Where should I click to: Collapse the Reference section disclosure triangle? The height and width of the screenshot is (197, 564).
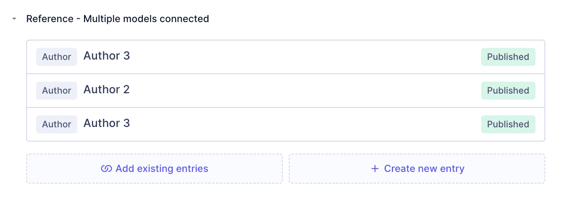[x=14, y=19]
